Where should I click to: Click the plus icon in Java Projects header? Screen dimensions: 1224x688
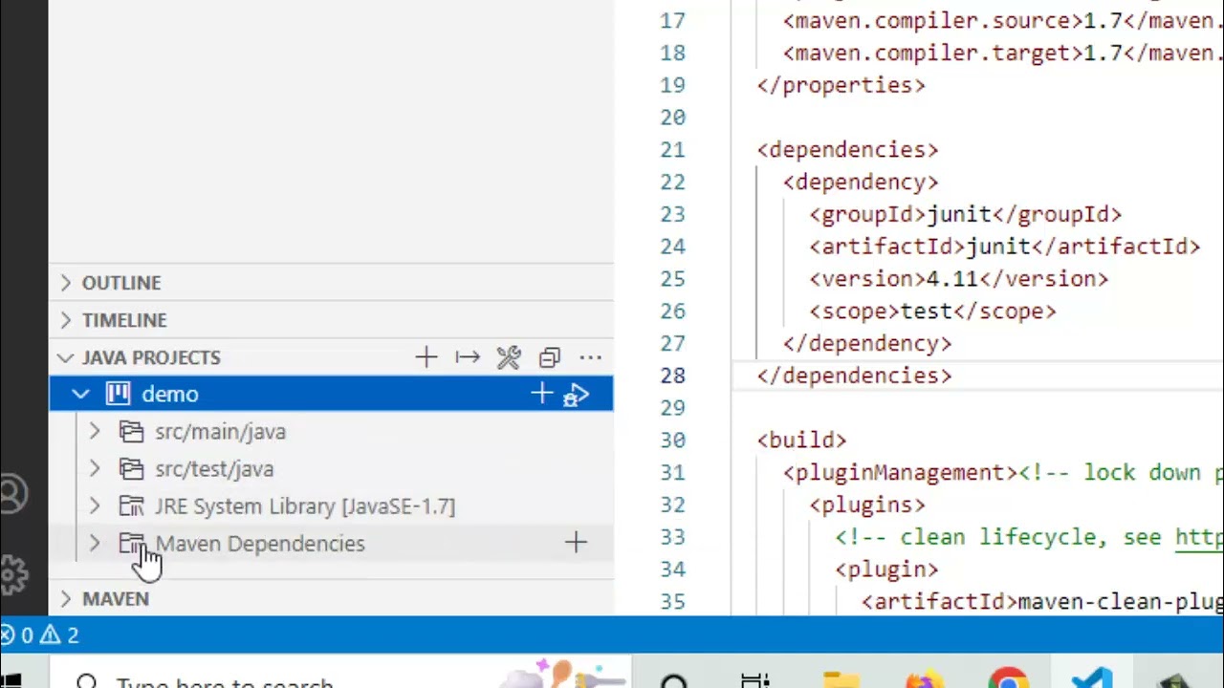426,357
